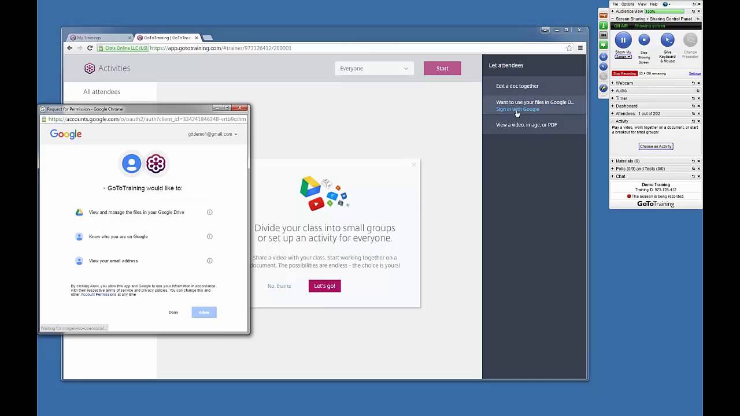Open recording Settings link
This screenshot has width=740, height=416.
(694, 73)
